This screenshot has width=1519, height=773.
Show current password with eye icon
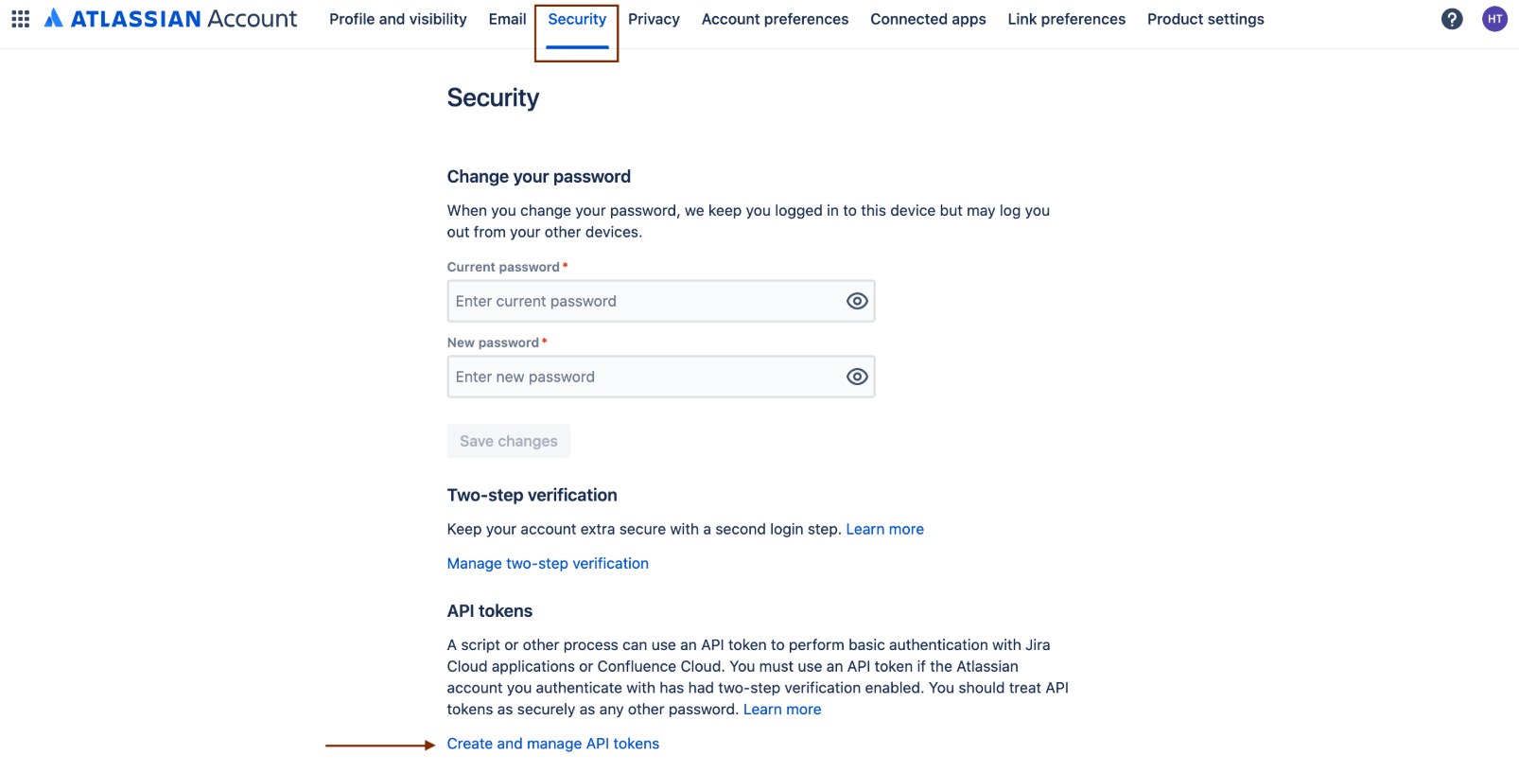point(857,301)
